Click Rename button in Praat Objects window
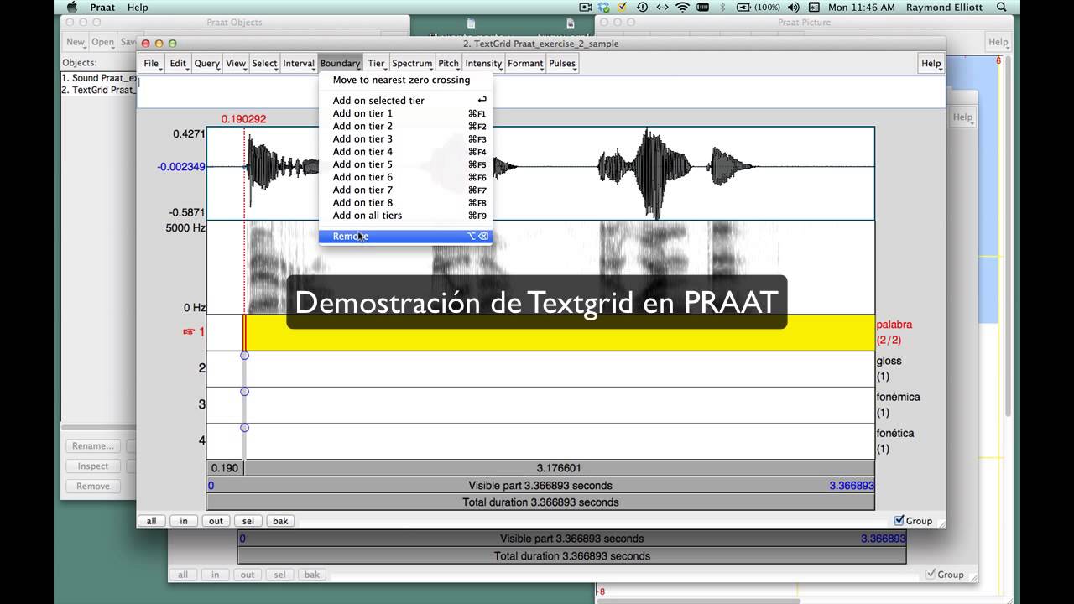This screenshot has height=604, width=1074. [92, 446]
